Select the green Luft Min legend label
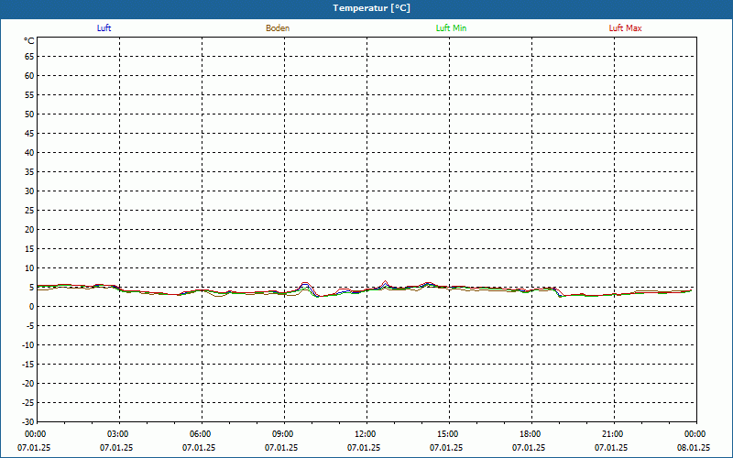 click(451, 28)
